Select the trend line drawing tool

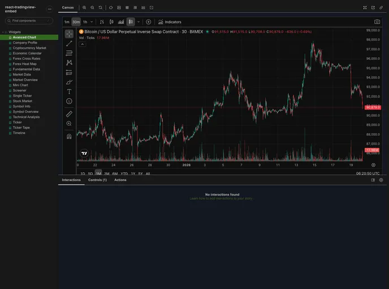click(69, 43)
